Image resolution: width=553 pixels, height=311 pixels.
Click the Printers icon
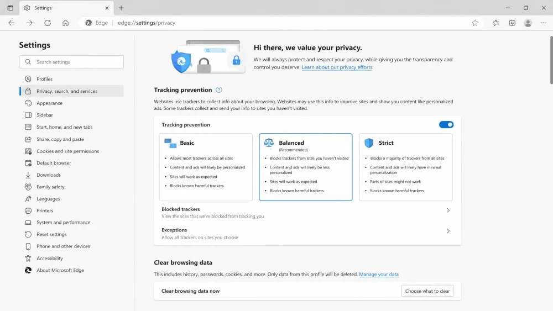point(28,210)
